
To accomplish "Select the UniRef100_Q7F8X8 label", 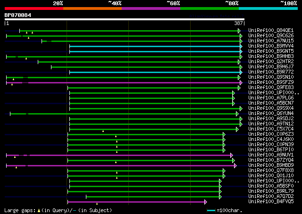I will pyautogui.click(x=271, y=171).
